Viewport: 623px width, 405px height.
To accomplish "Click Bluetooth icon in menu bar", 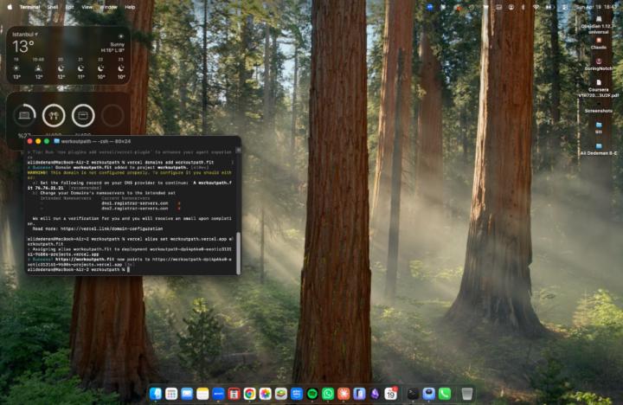I will coord(523,7).
